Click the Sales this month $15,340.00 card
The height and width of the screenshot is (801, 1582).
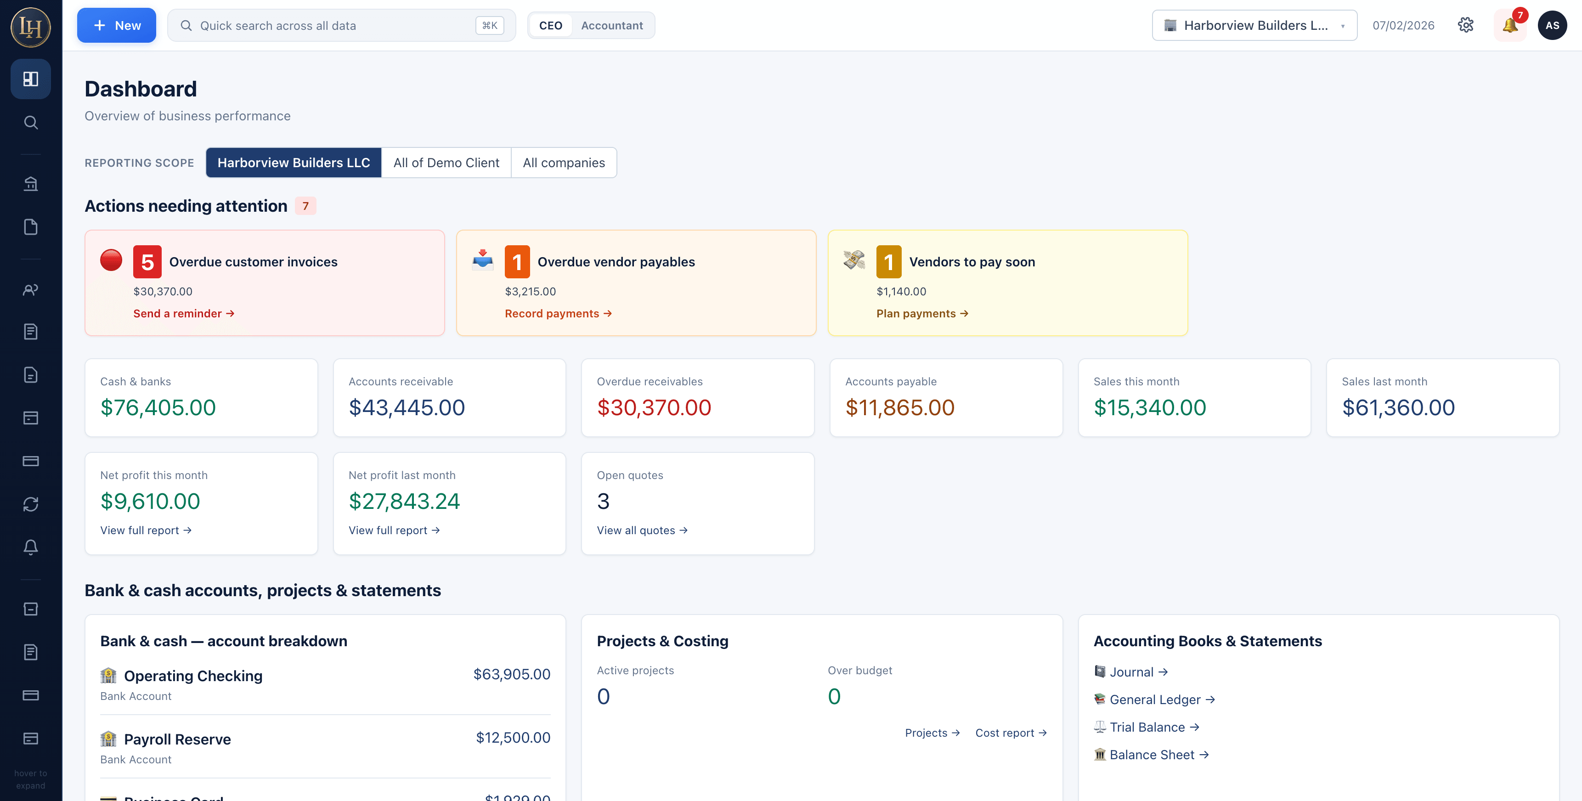click(1194, 397)
